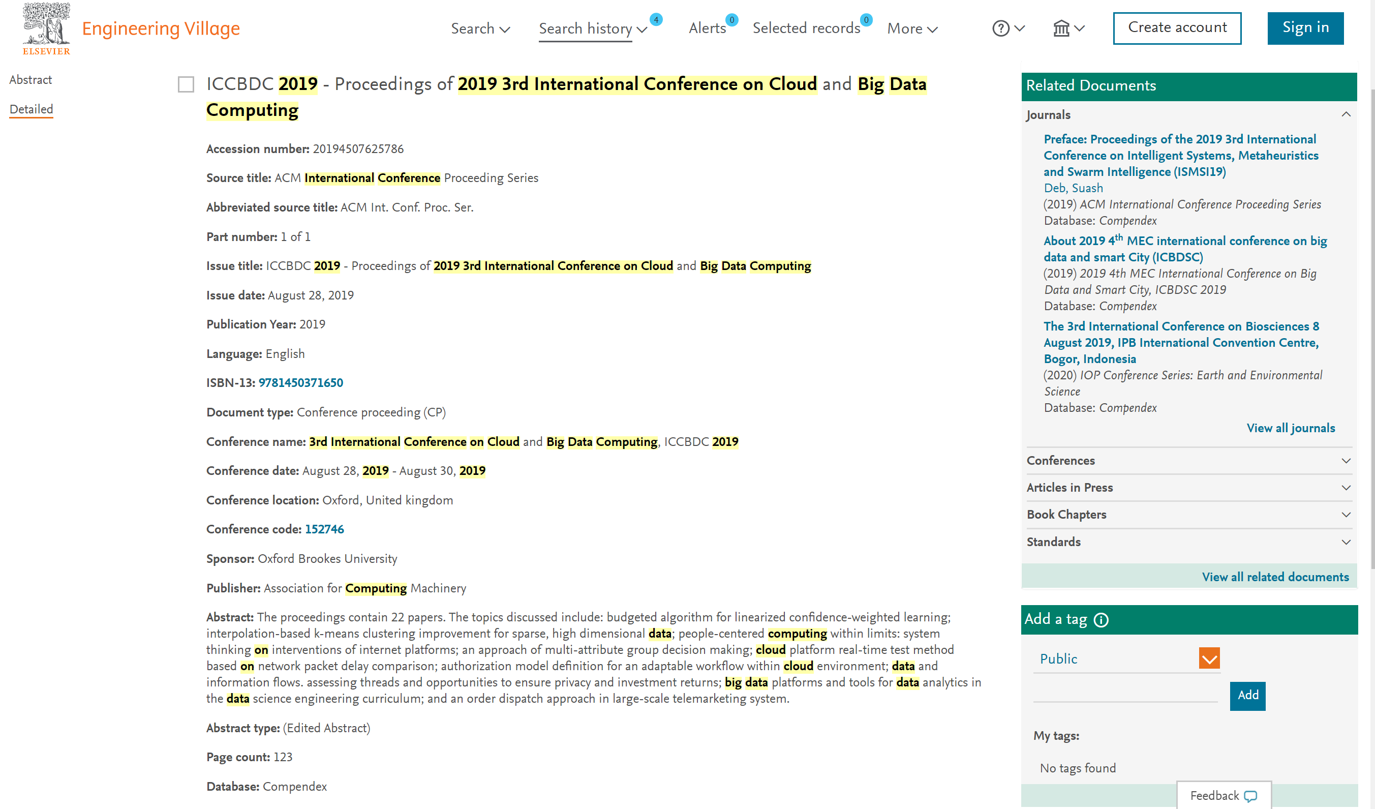
Task: Open the ICBDSC MEC conference related document
Action: [x=1184, y=249]
